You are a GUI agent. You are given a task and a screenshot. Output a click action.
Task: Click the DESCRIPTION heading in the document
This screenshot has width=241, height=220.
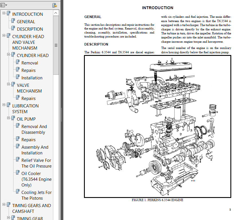96,44
